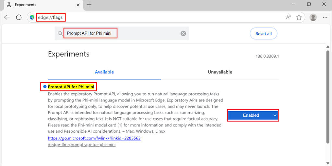This screenshot has height=166, width=332.
Task: Minimize the Edge window
Action: 294,4
